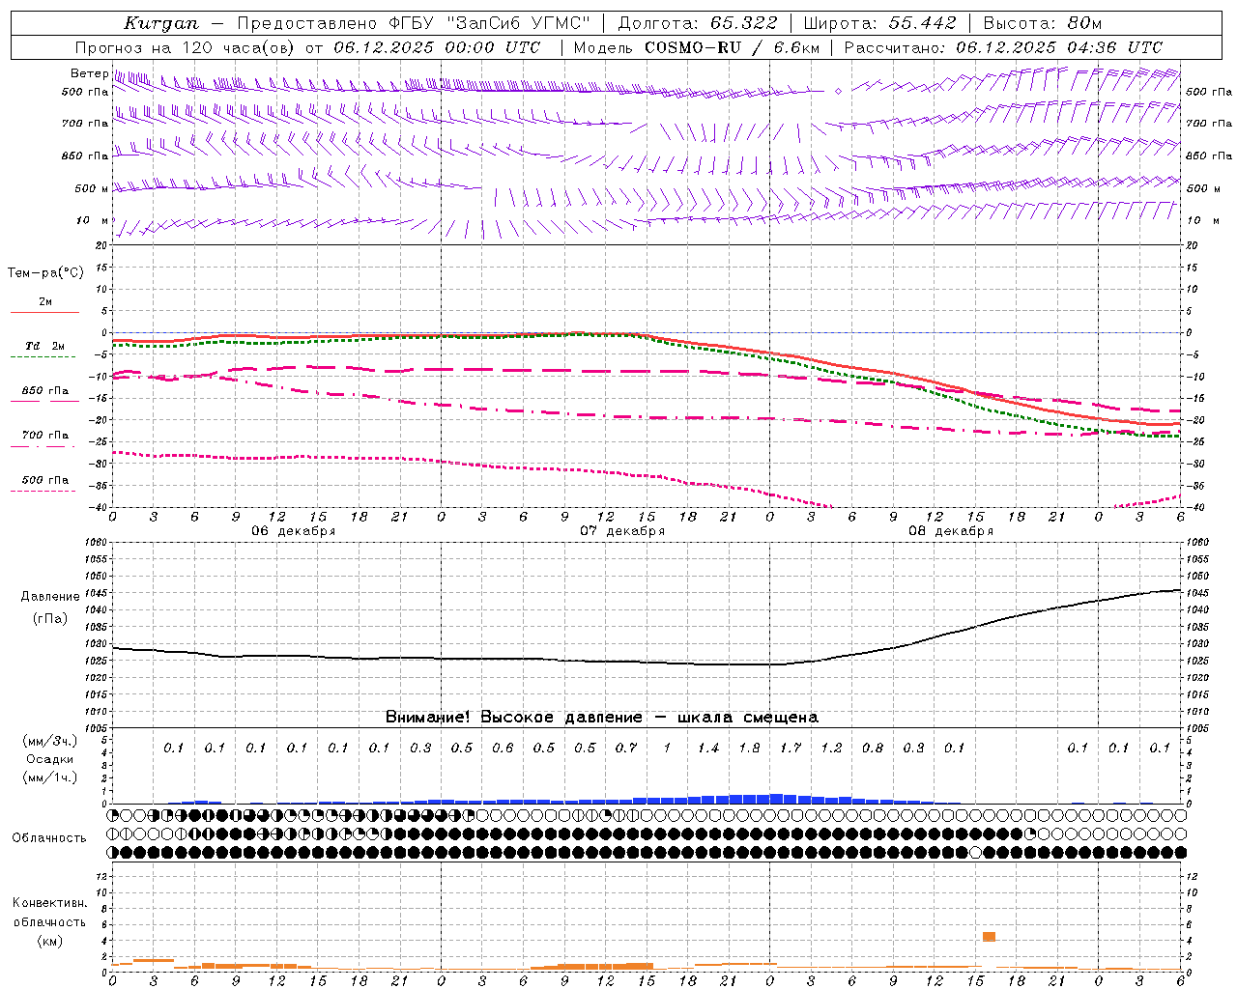Click the "2м" temperature legend entry

coord(45,302)
